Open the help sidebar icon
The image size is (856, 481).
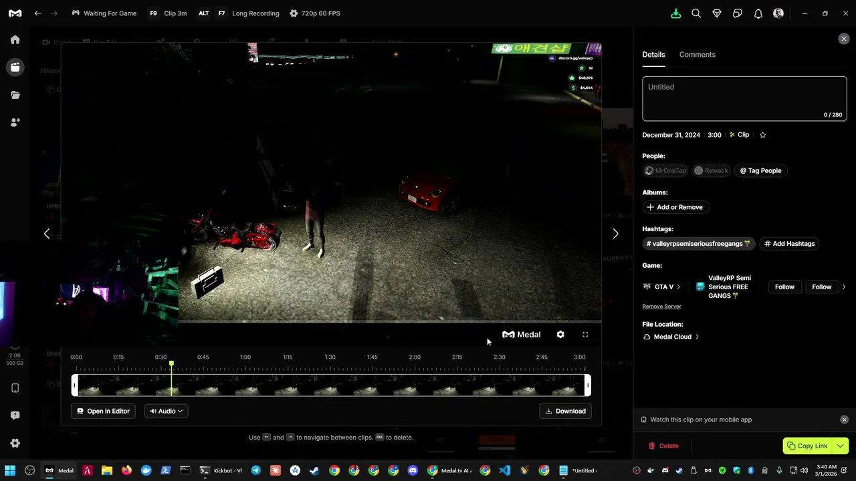(15, 416)
